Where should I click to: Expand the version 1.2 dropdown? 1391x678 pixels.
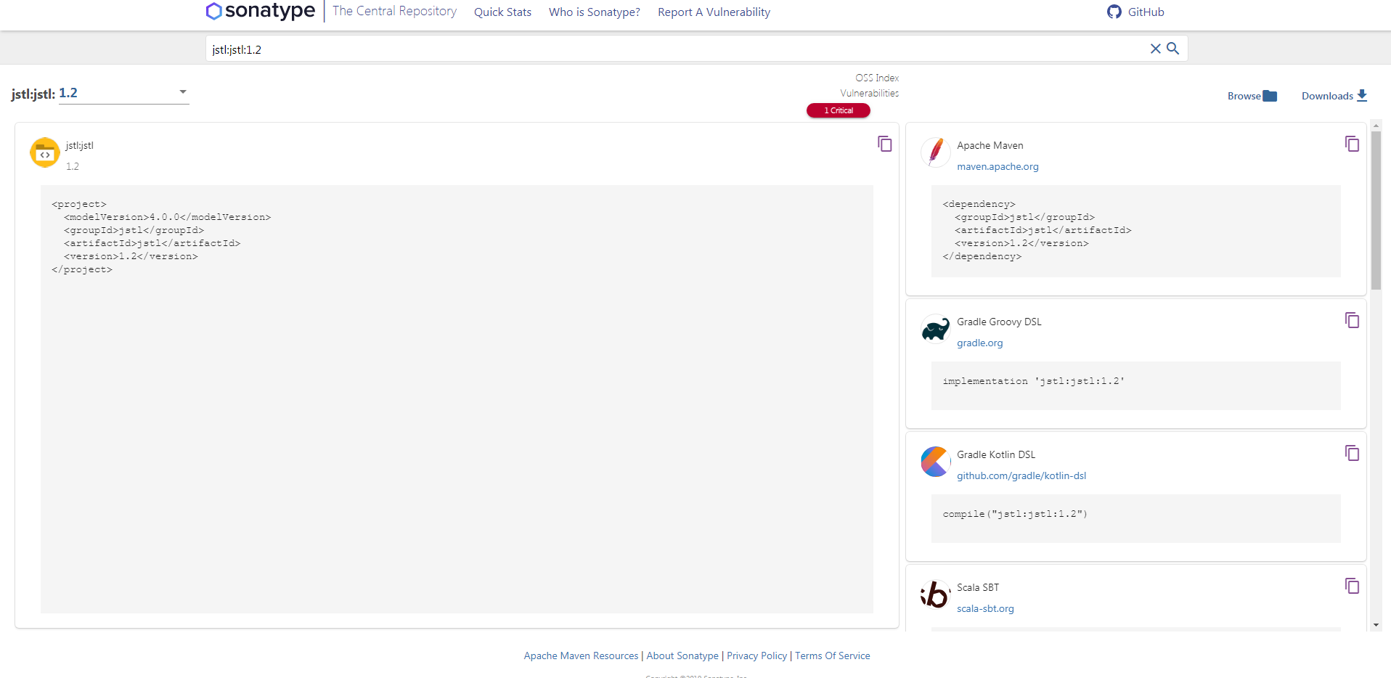pyautogui.click(x=123, y=93)
